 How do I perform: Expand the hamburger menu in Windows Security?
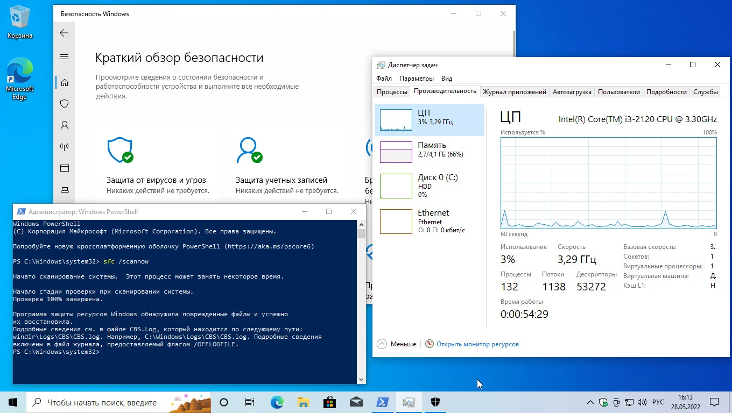pos(64,57)
